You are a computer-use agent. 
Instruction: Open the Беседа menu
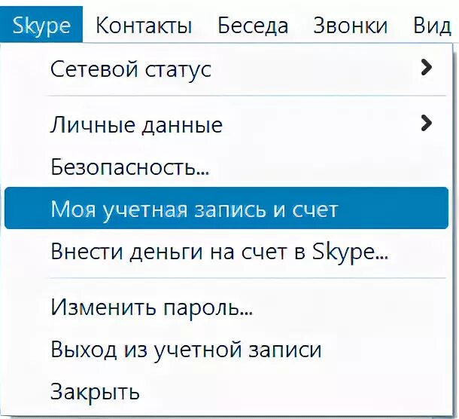[x=252, y=26]
